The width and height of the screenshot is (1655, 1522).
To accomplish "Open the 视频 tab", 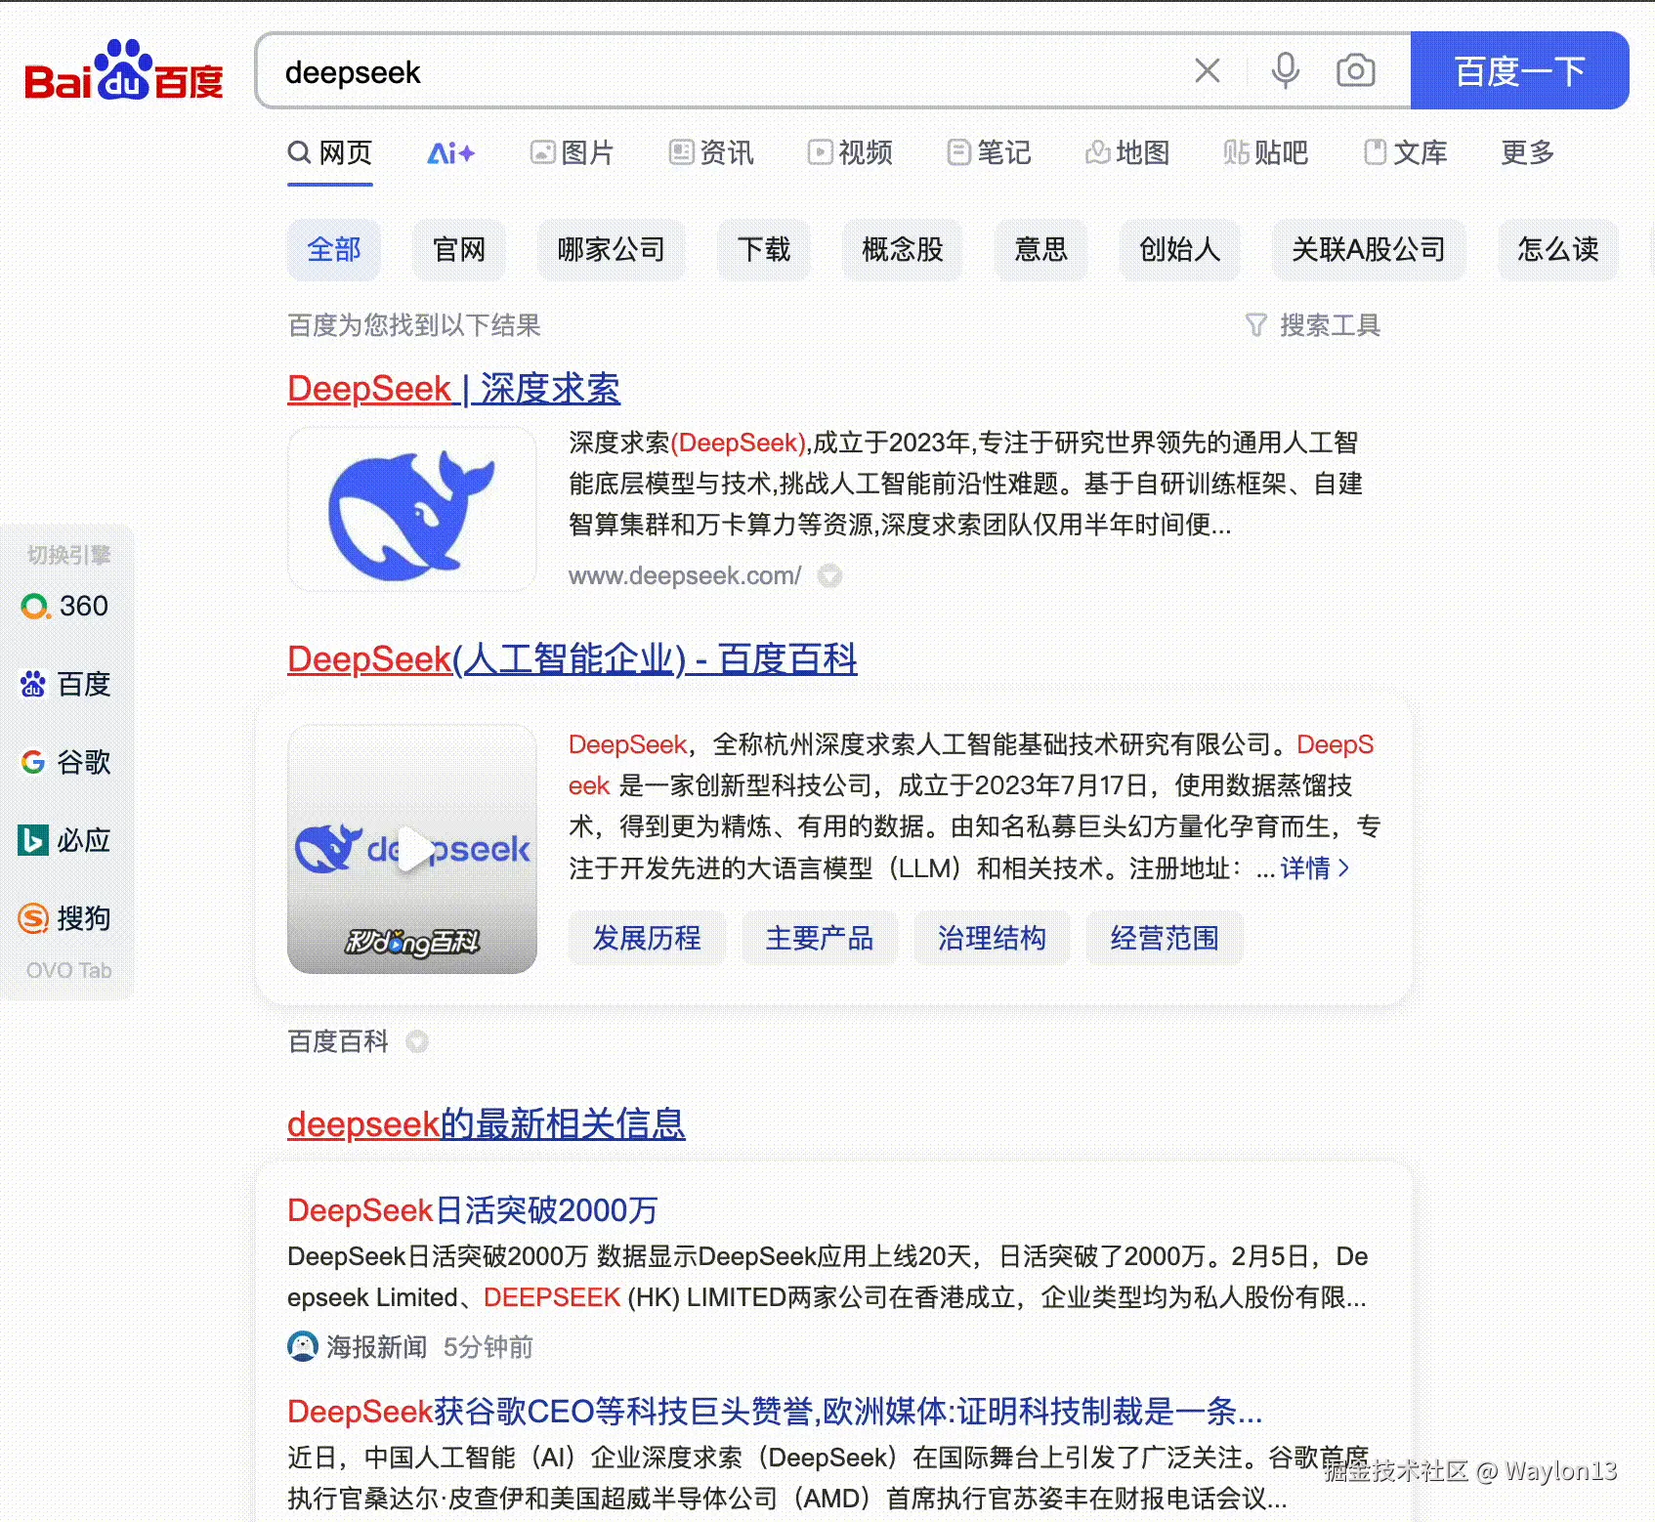I will [x=850, y=152].
